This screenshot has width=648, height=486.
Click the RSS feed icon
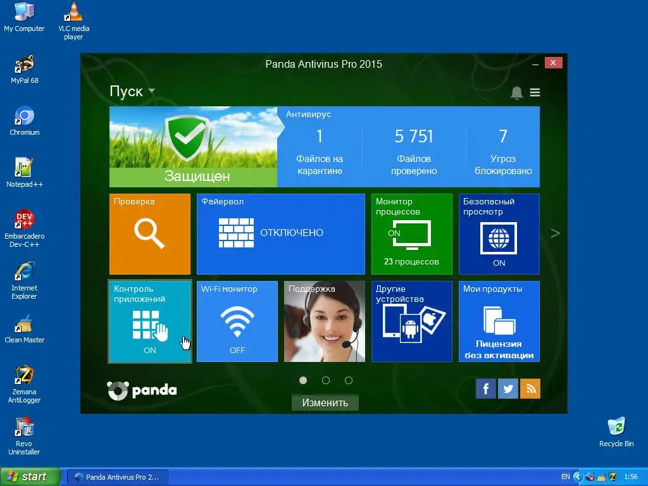[530, 389]
